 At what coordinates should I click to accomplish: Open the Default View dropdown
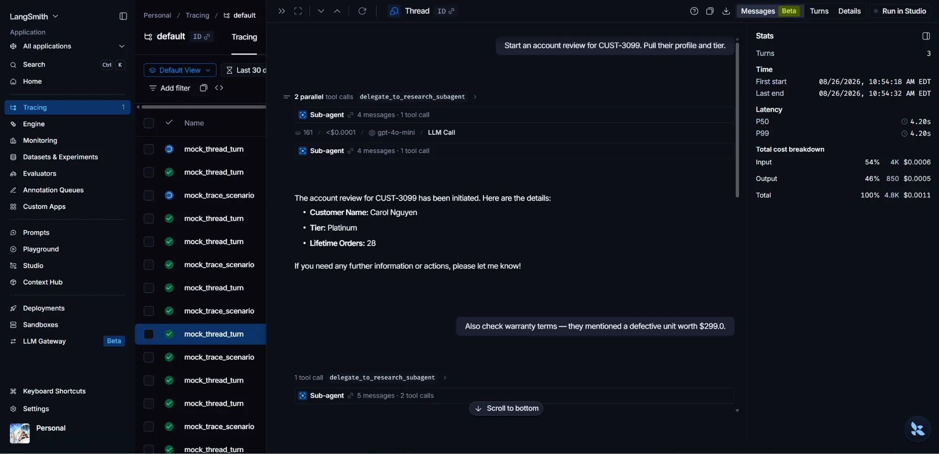pos(180,70)
